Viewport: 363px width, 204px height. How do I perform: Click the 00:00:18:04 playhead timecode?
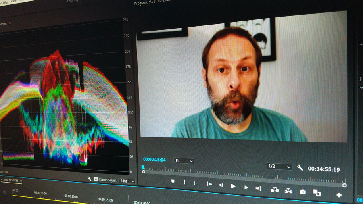[154, 160]
